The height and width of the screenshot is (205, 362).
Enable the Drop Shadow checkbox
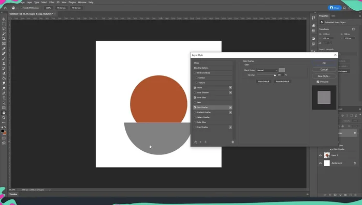click(x=195, y=127)
